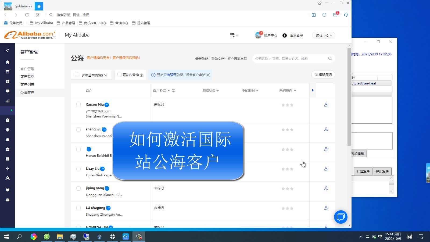Open the 商机&客户中心 bookmark folder
The width and height of the screenshot is (430, 242).
pyautogui.click(x=92, y=23)
